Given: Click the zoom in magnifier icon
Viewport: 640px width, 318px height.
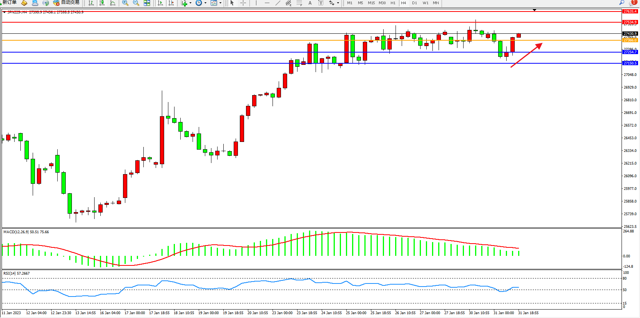Looking at the screenshot, I should click(x=125, y=3).
